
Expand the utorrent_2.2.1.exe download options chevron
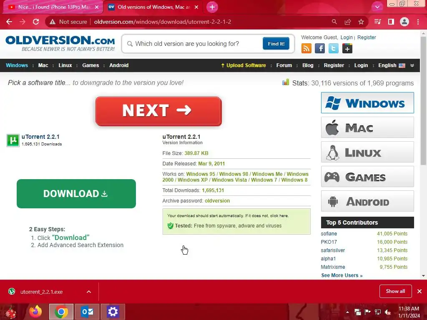pos(89,292)
